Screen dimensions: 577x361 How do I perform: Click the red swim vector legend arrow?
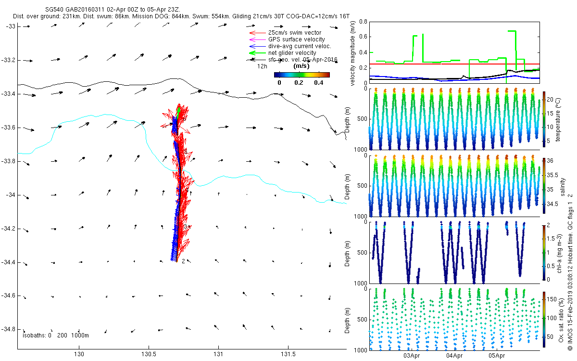[257, 32]
